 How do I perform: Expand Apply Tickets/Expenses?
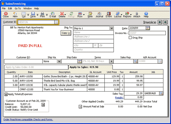6,94
